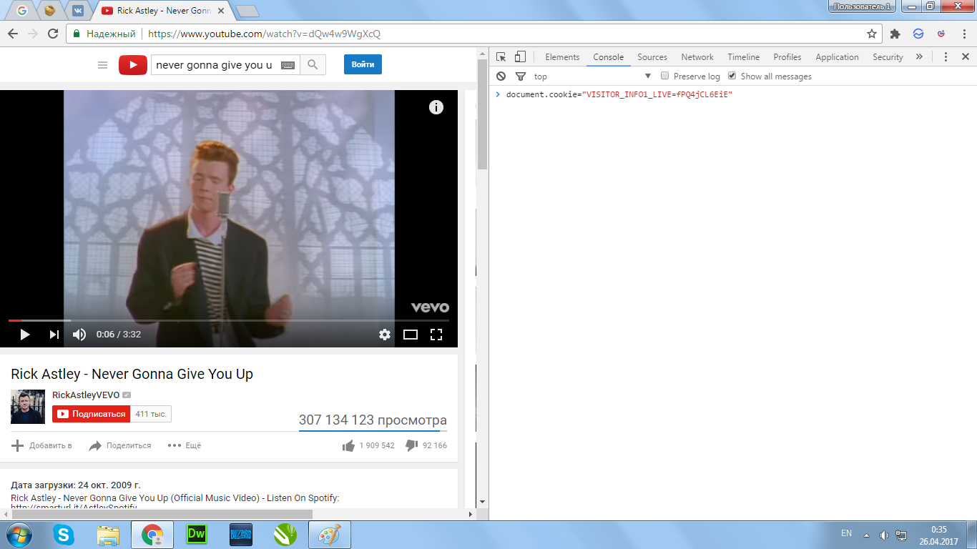
Task: Switch to the Google browser tab
Action: pyautogui.click(x=22, y=11)
